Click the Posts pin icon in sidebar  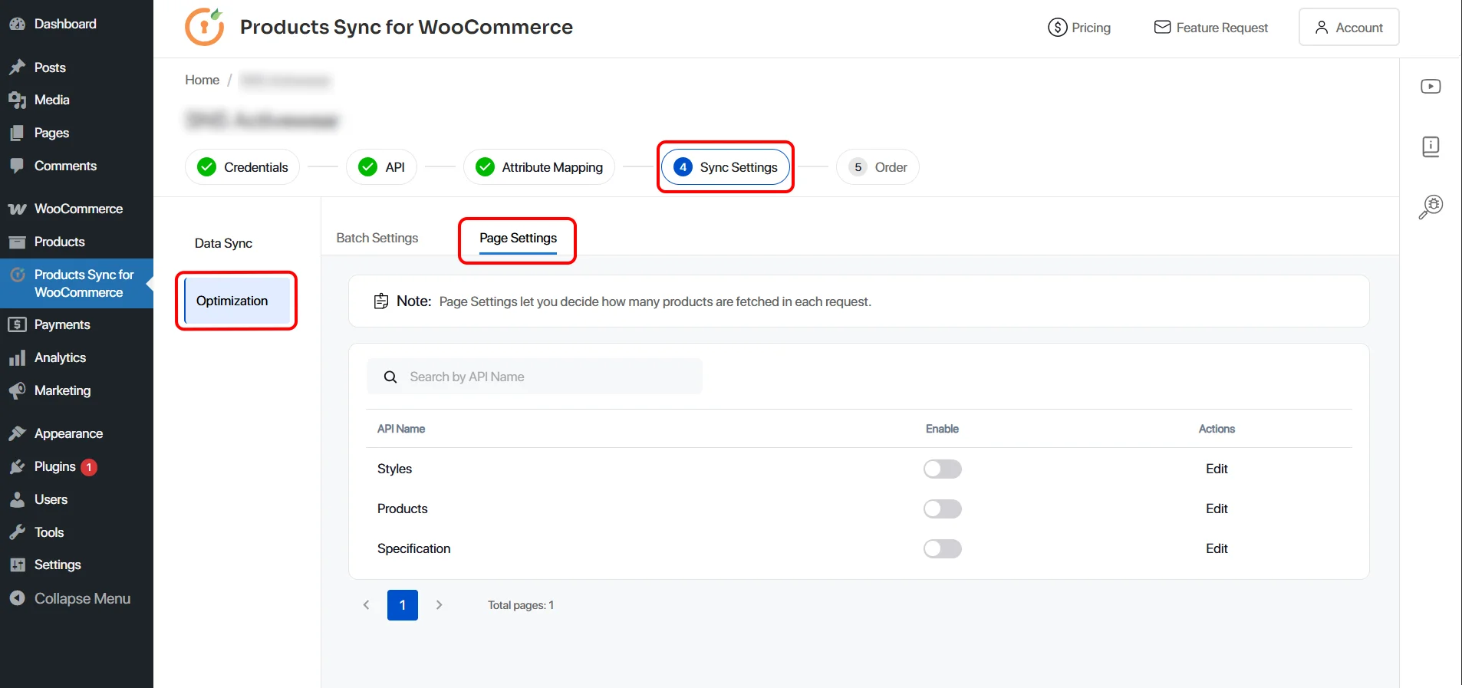17,67
